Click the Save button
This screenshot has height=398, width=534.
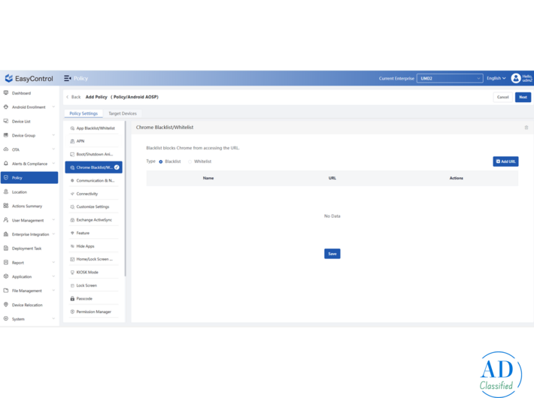(x=332, y=254)
